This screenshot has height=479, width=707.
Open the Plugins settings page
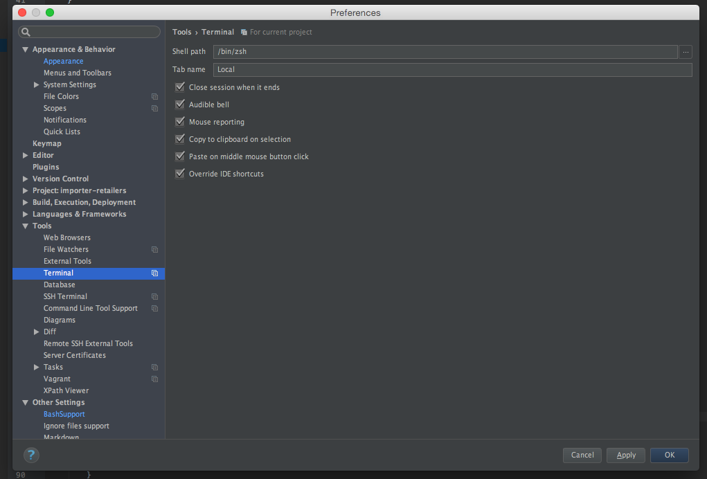click(x=46, y=168)
